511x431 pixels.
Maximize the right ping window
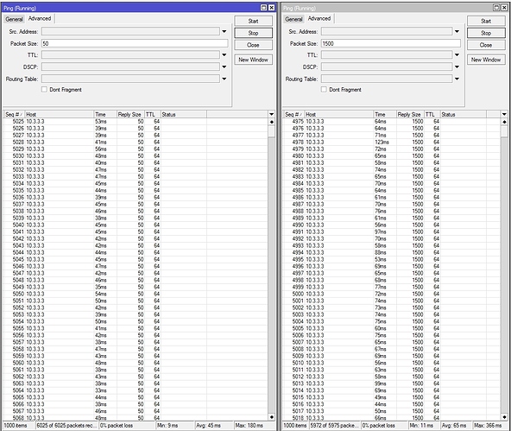[496, 8]
